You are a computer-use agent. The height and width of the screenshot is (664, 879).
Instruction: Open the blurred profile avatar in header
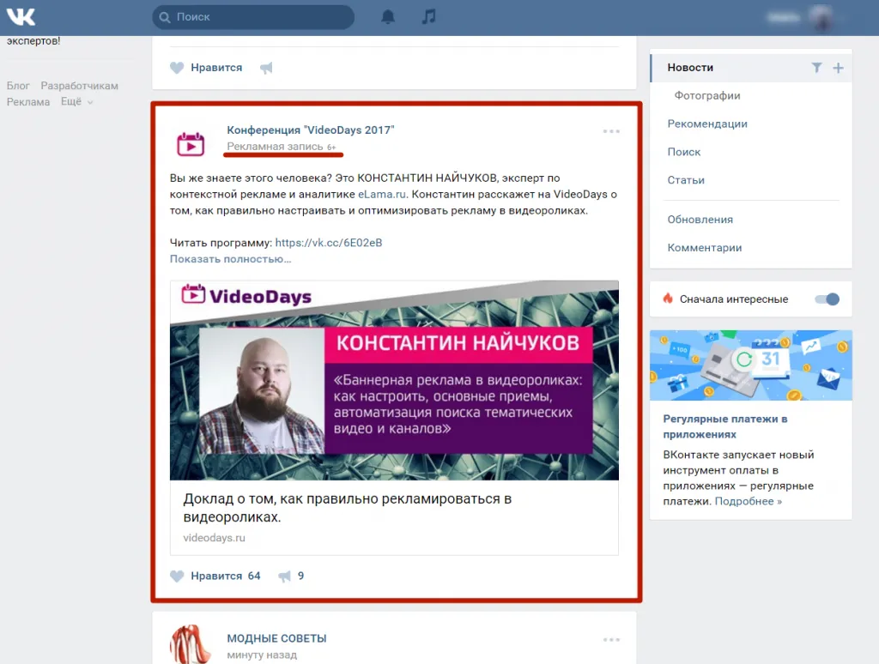pyautogui.click(x=821, y=17)
